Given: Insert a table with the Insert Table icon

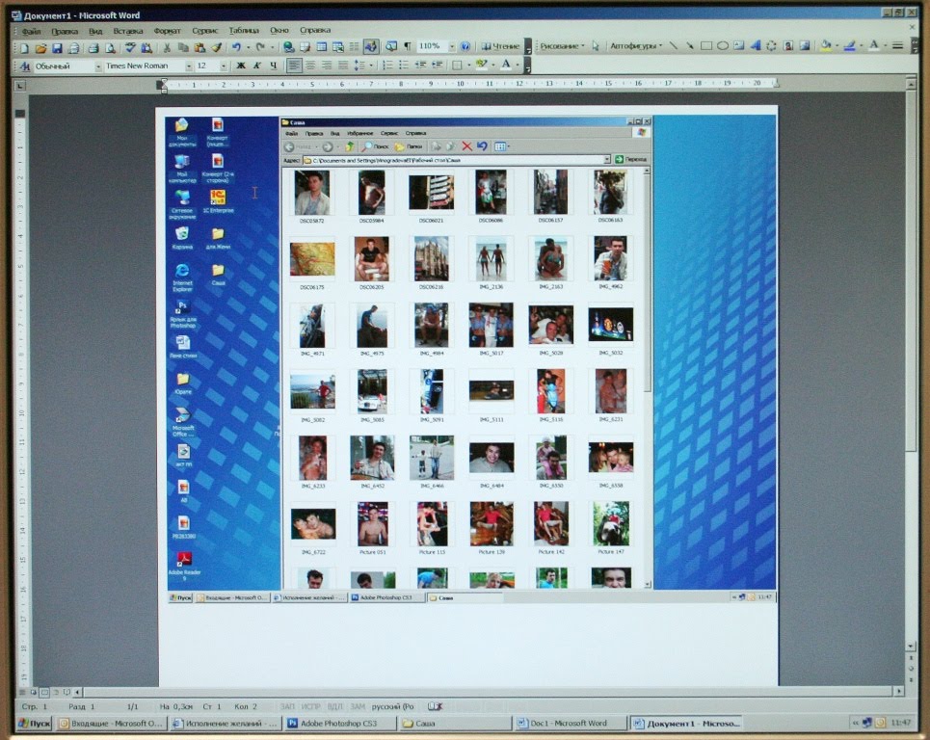Looking at the screenshot, I should [x=322, y=46].
